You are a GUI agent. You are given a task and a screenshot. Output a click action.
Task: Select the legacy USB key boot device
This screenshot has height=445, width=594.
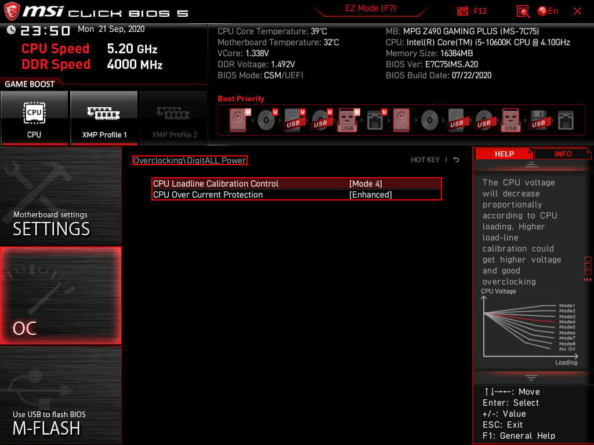click(x=510, y=120)
